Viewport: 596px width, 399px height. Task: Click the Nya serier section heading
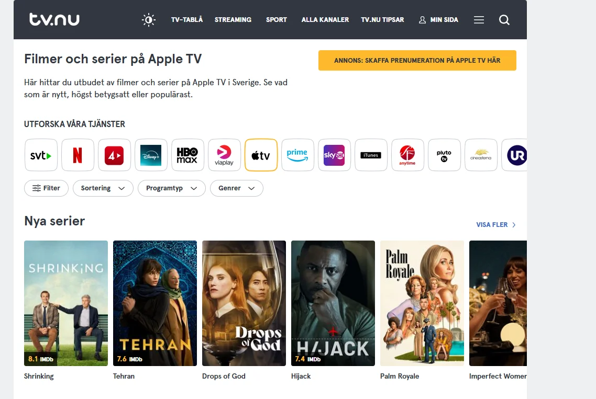(54, 221)
